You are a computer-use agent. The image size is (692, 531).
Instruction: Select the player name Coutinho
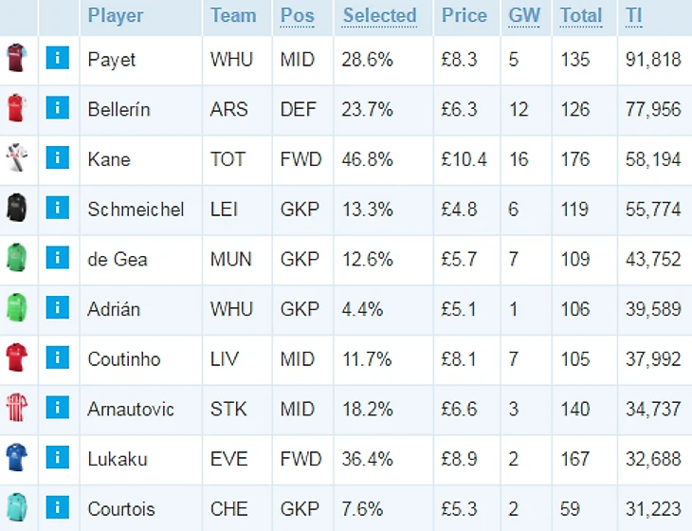tap(124, 359)
